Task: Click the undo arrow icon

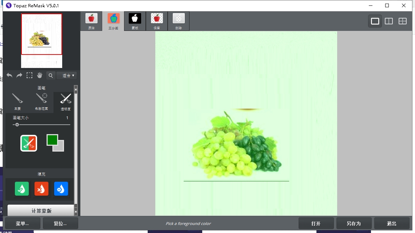Action: pyautogui.click(x=9, y=75)
